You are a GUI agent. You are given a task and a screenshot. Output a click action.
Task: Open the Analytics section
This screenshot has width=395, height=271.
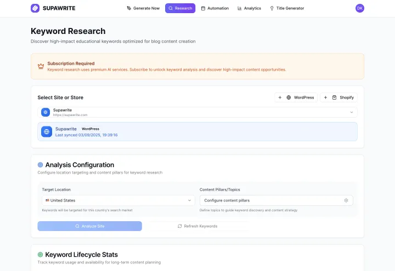click(x=249, y=8)
